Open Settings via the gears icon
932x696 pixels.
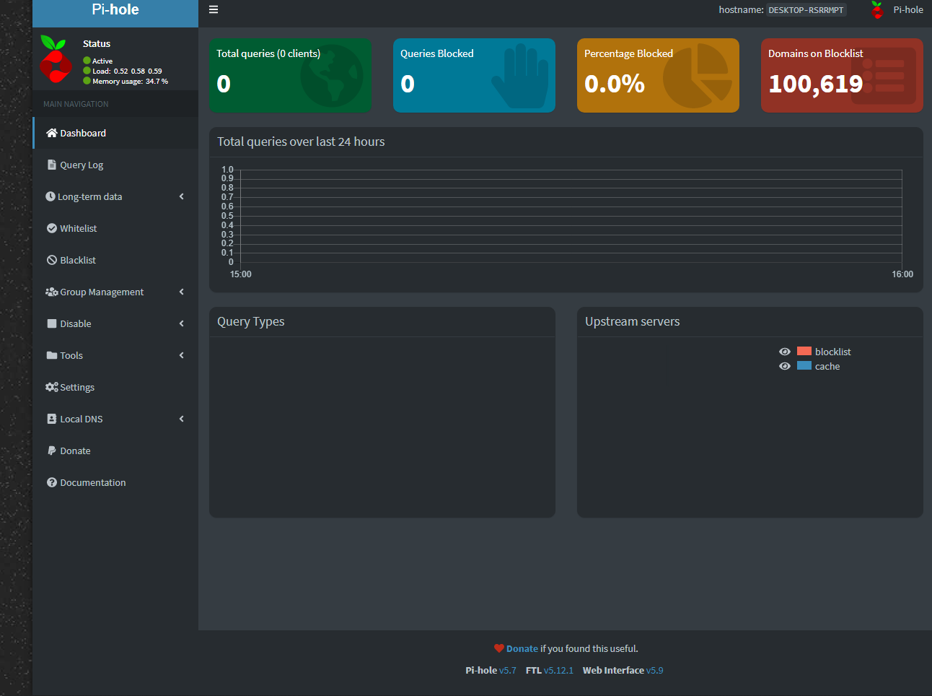(50, 387)
